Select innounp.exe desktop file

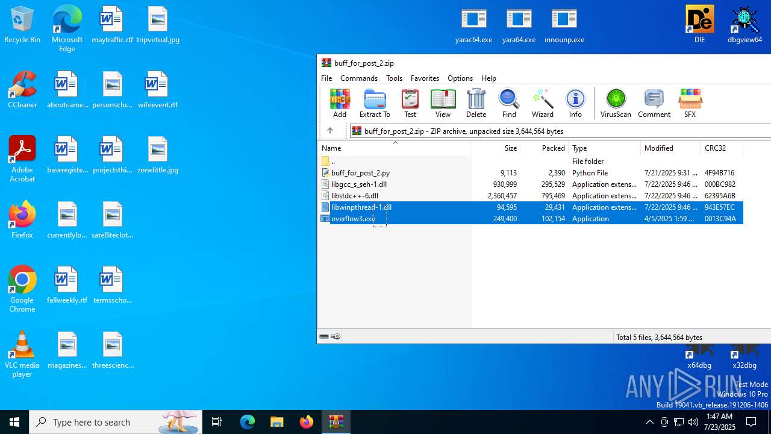click(564, 25)
